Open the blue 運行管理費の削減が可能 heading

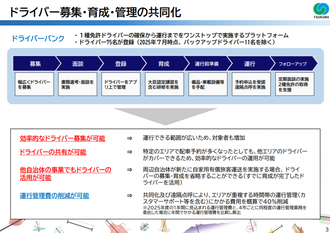54,196
